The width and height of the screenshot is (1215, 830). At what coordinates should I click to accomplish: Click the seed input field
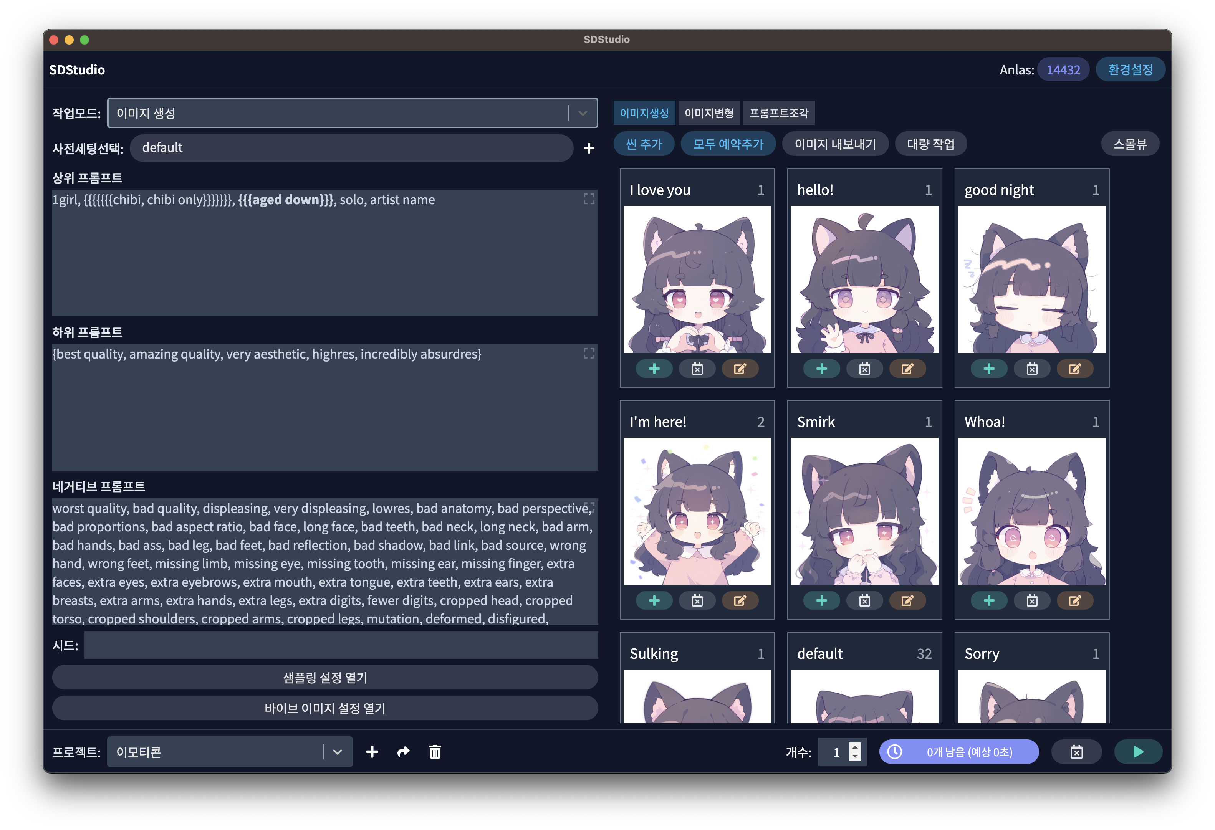pos(341,645)
